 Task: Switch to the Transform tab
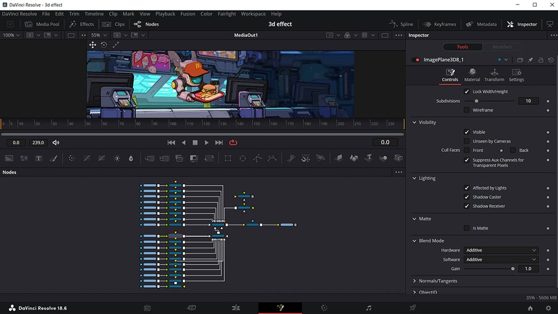pos(494,76)
